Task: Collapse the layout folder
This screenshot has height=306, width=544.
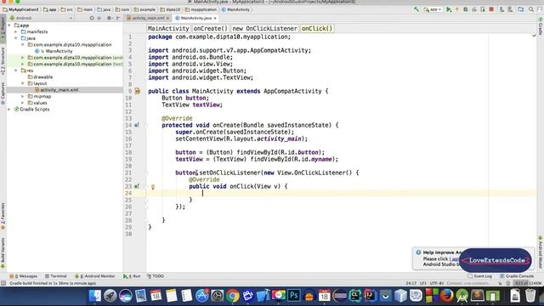Action: pyautogui.click(x=23, y=83)
